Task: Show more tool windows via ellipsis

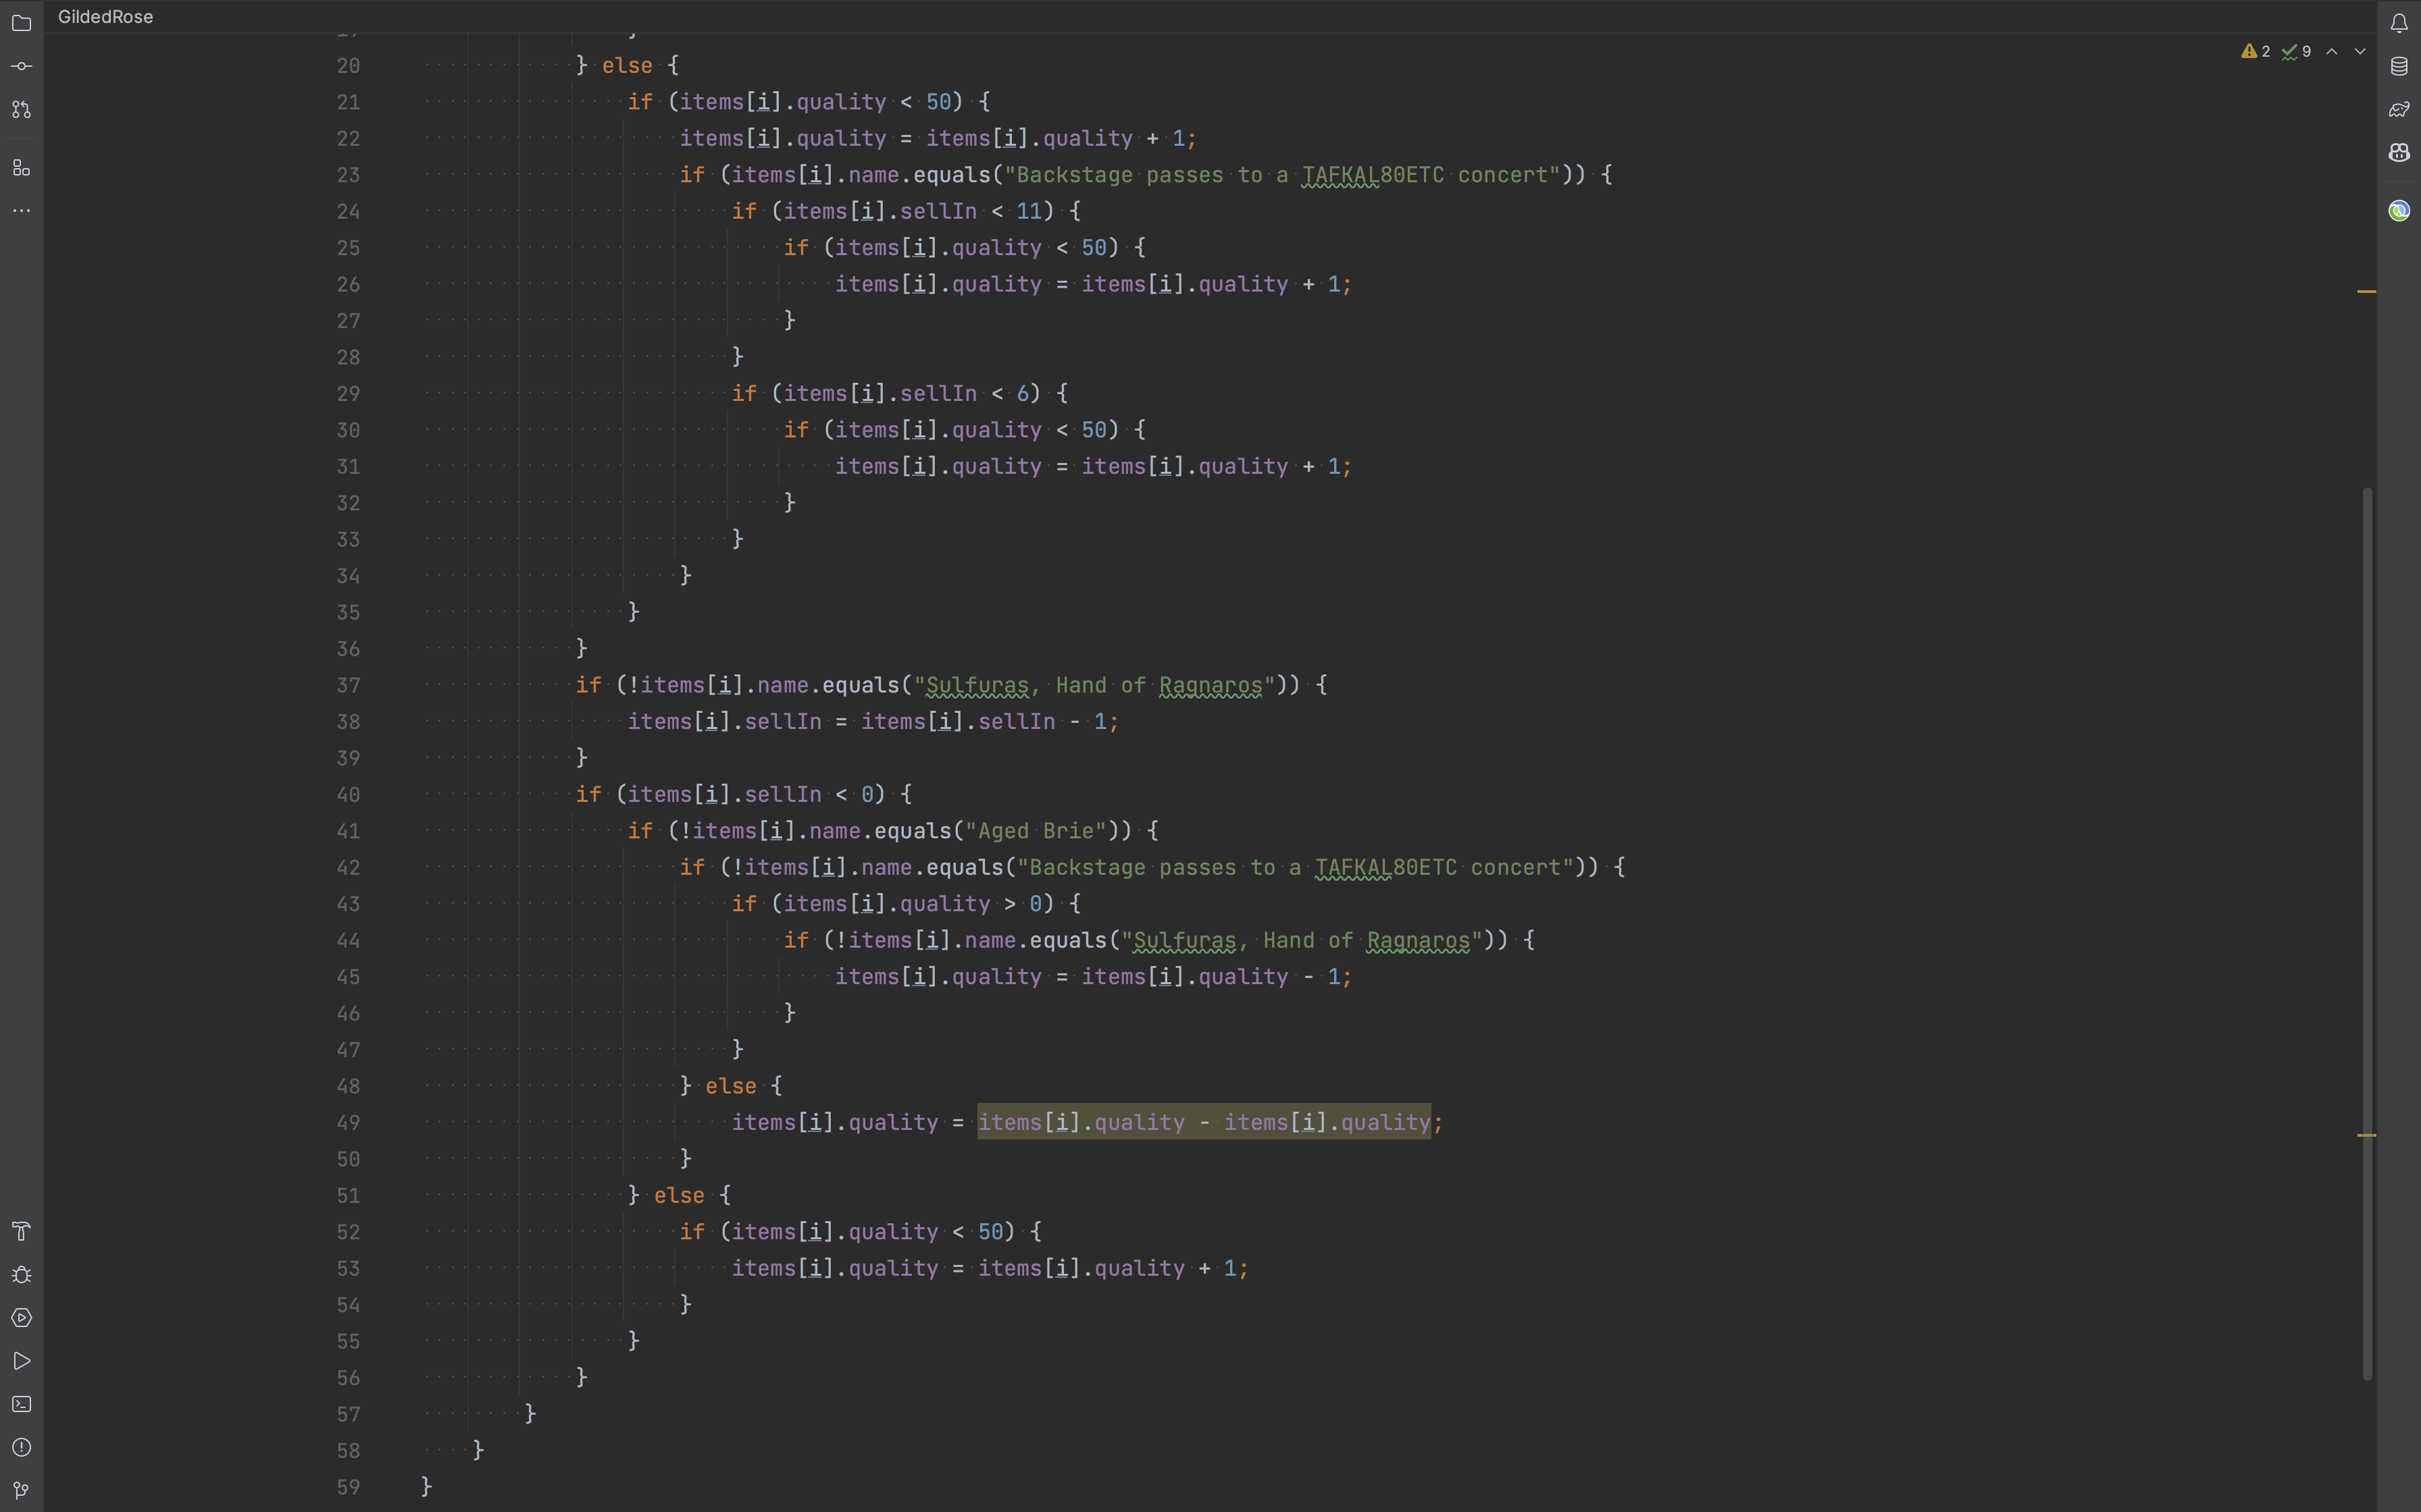Action: (22, 210)
